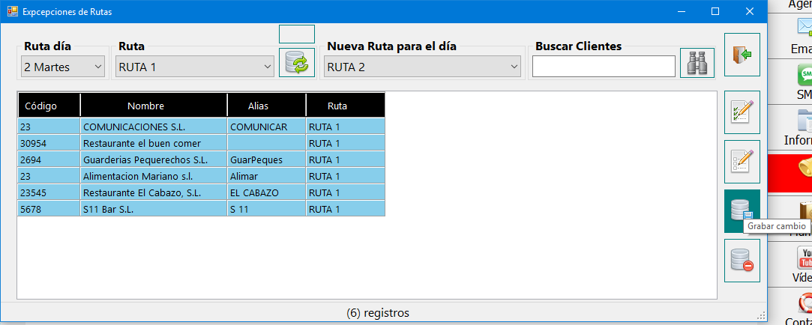Viewport: 812px width, 325px height.
Task: Sort by the Nombre column header
Action: pyautogui.click(x=154, y=106)
